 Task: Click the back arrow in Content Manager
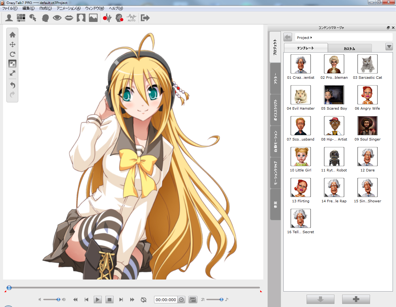pyautogui.click(x=288, y=37)
